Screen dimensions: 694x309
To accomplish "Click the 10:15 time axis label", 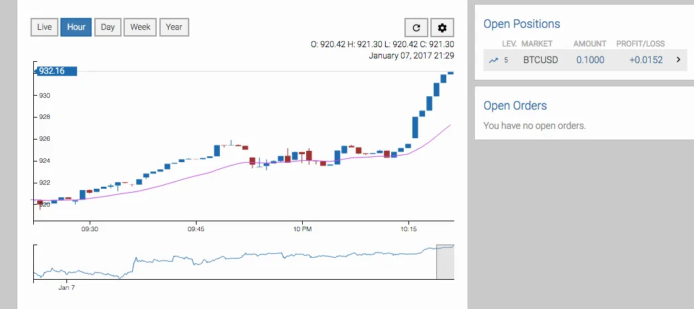I will click(408, 229).
